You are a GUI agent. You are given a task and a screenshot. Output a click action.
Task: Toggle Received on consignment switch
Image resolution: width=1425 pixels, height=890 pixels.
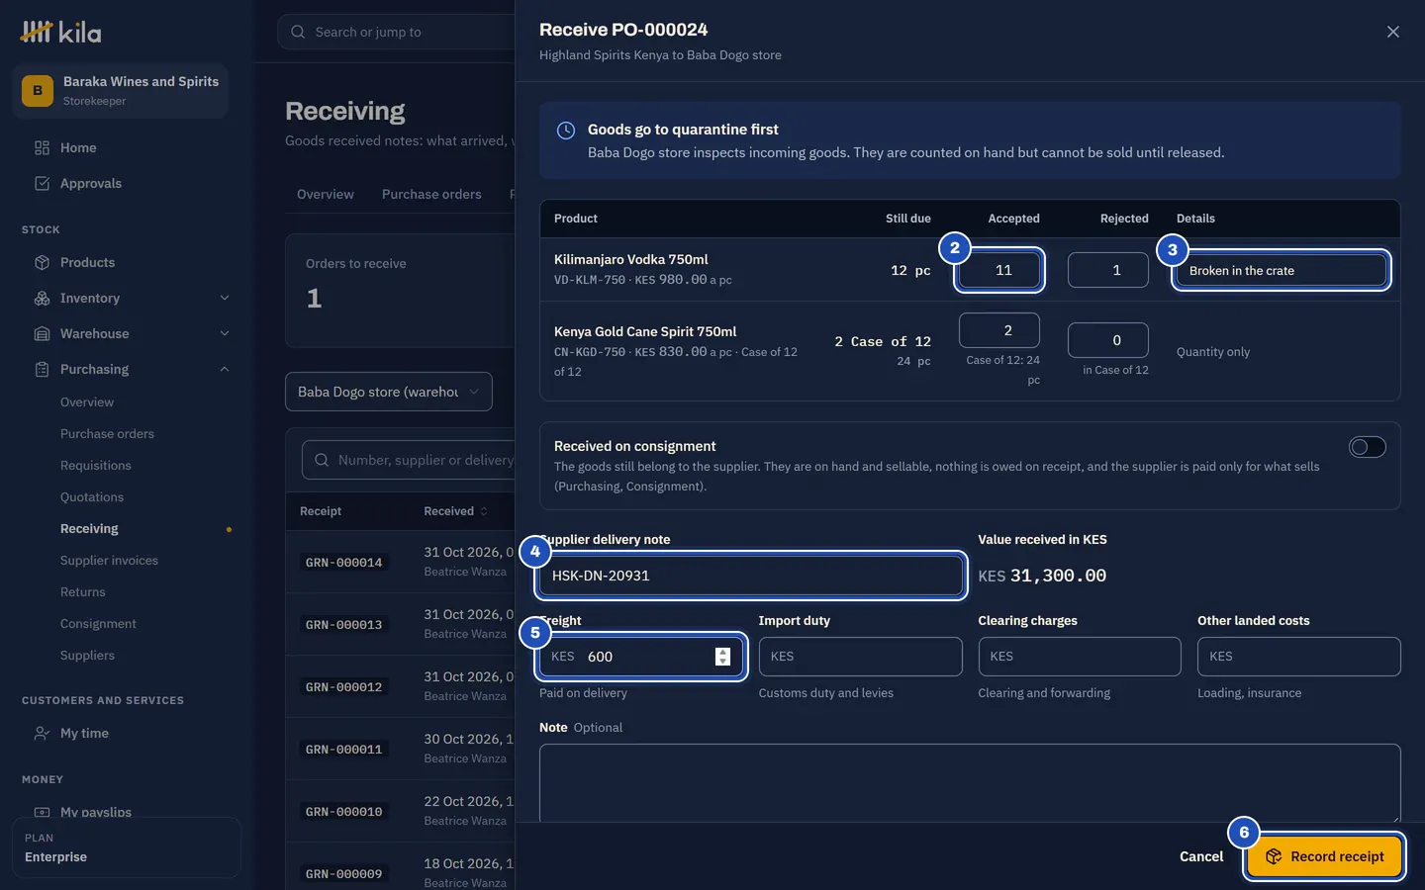pyautogui.click(x=1368, y=447)
